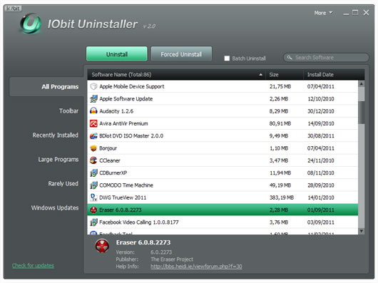This screenshot has width=378, height=283.
Task: Click the Forced Uninstall button
Action: (x=181, y=54)
